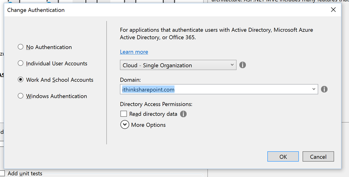Open the Learn more link
Image resolution: width=349 pixels, height=177 pixels.
point(134,52)
